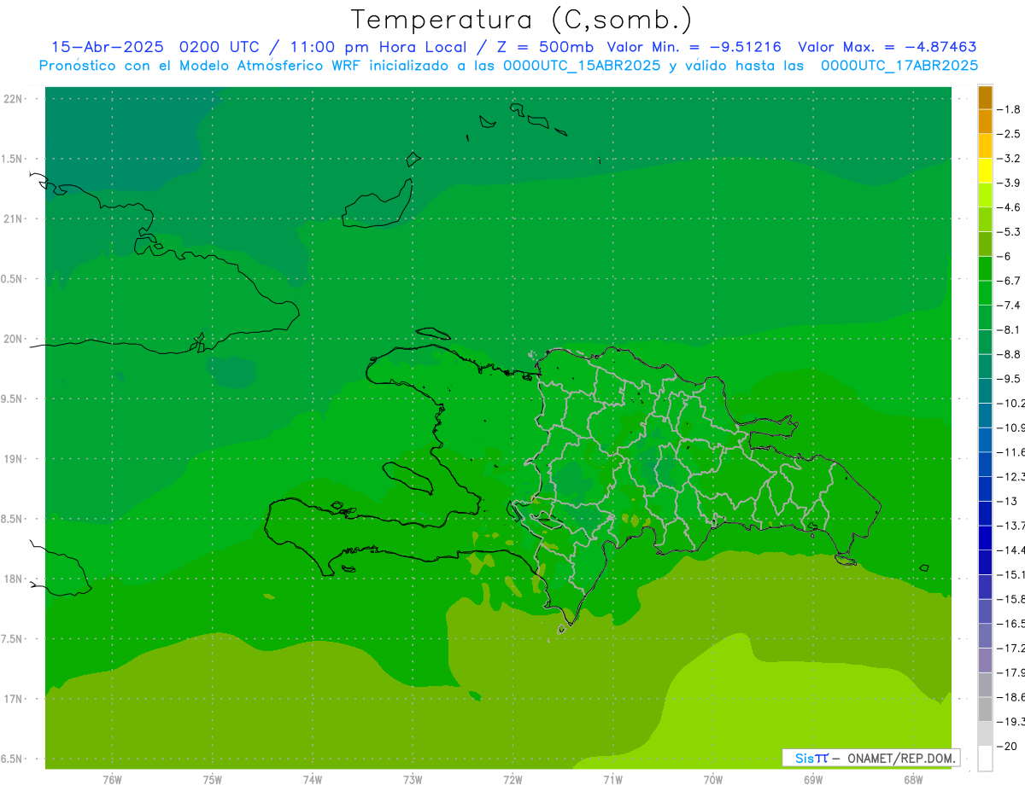This screenshot has width=1025, height=791.
Task: Click the "7.5N" latitude axis label
Action: pyautogui.click(x=11, y=639)
